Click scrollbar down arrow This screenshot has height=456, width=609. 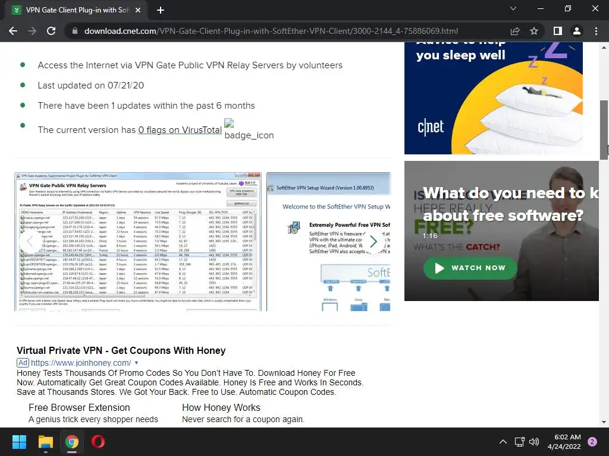coord(604,422)
